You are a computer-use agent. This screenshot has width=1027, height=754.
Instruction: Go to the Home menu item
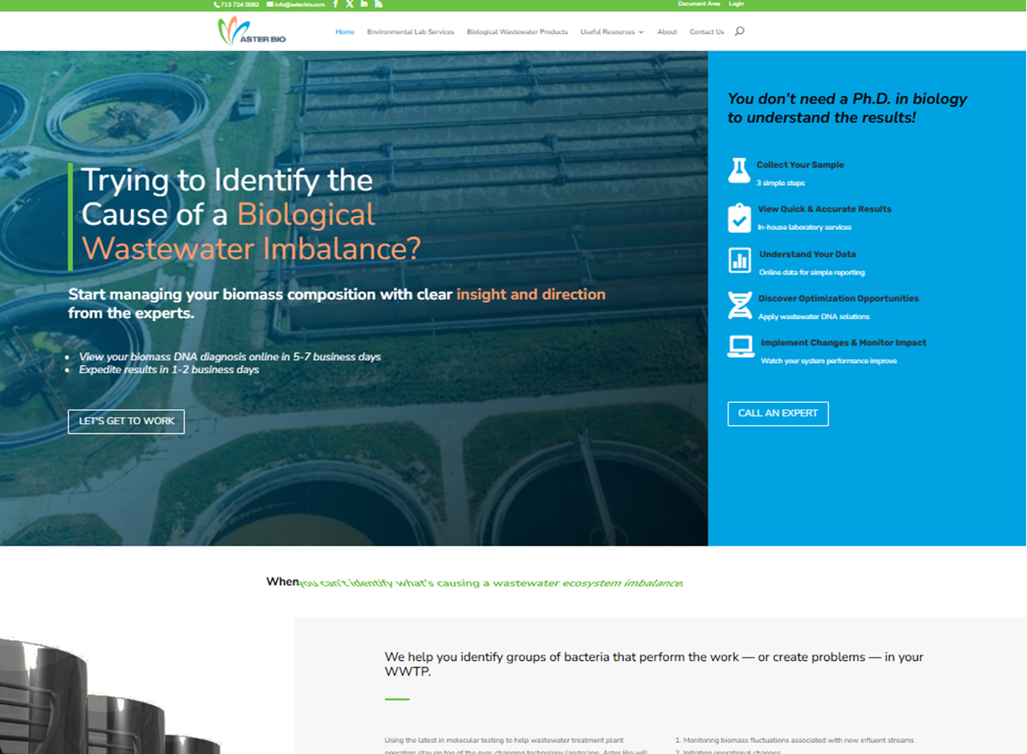point(344,32)
